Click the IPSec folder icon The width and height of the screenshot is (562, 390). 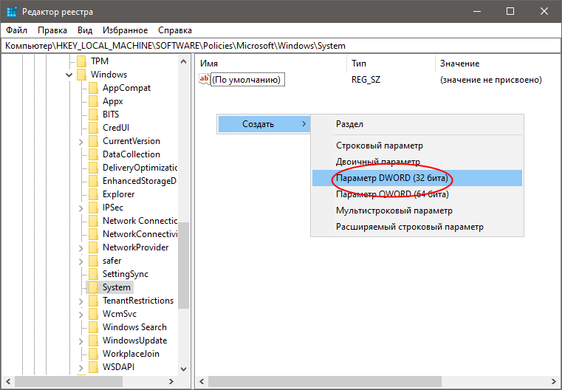click(x=93, y=207)
